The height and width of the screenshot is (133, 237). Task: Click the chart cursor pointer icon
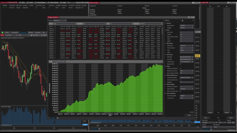pos(42,35)
